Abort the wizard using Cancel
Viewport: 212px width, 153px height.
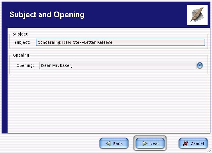click(193, 143)
